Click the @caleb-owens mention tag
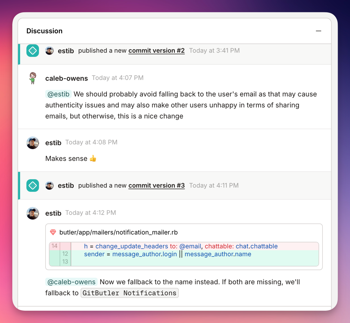Screen dimensions: 350x323 pos(71,282)
